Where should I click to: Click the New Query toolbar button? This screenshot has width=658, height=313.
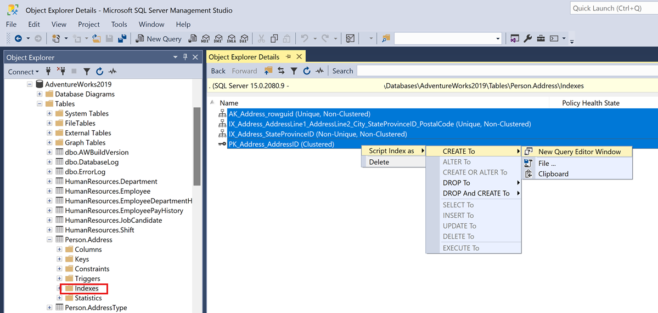pyautogui.click(x=159, y=38)
